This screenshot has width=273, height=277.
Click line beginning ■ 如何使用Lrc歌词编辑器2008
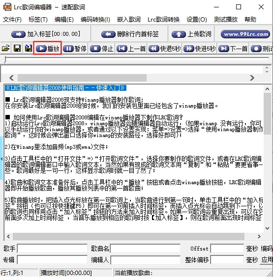pyautogui.click(x=94, y=117)
